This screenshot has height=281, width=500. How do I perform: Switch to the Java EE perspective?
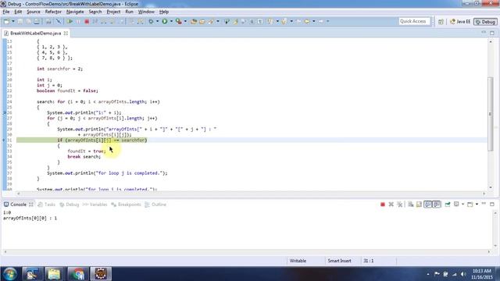coord(460,22)
